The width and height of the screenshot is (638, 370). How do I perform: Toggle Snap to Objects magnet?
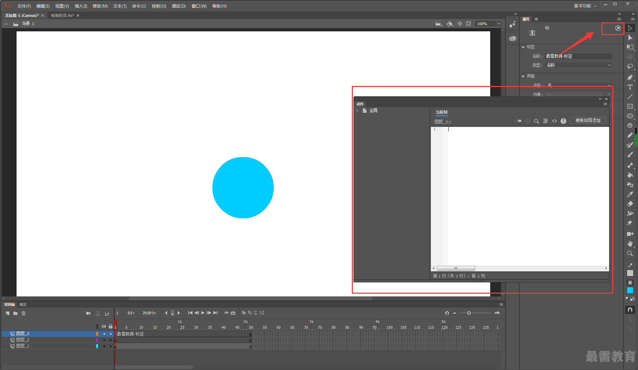coord(630,310)
